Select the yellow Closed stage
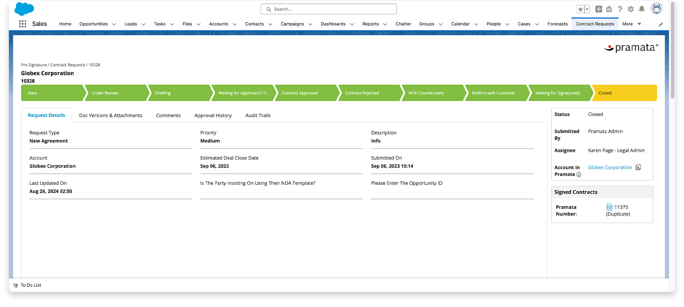Screen dimensions: 684x307 coord(624,93)
